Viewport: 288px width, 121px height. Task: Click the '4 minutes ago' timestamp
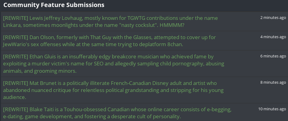(273, 37)
